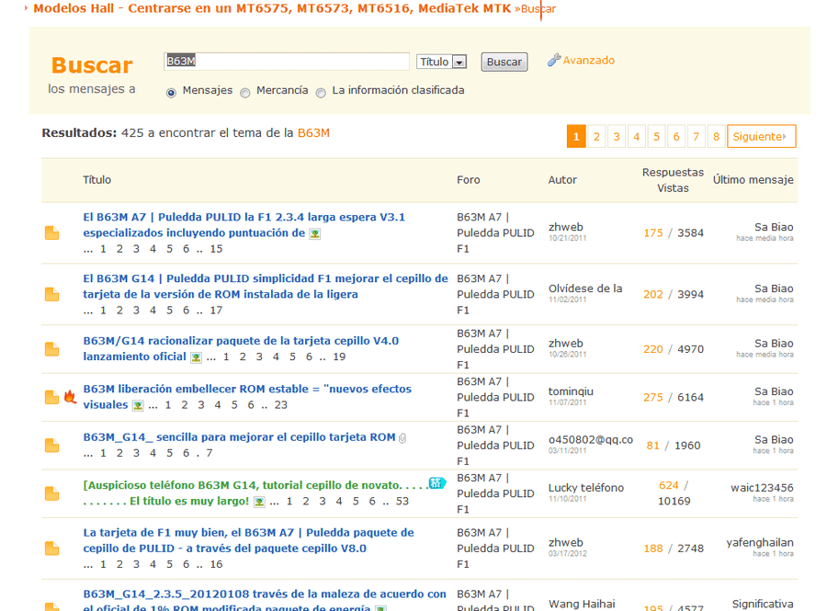
Task: Jump to page 19 of 'B63M/G14 racionalizar' thread
Action: (x=339, y=356)
